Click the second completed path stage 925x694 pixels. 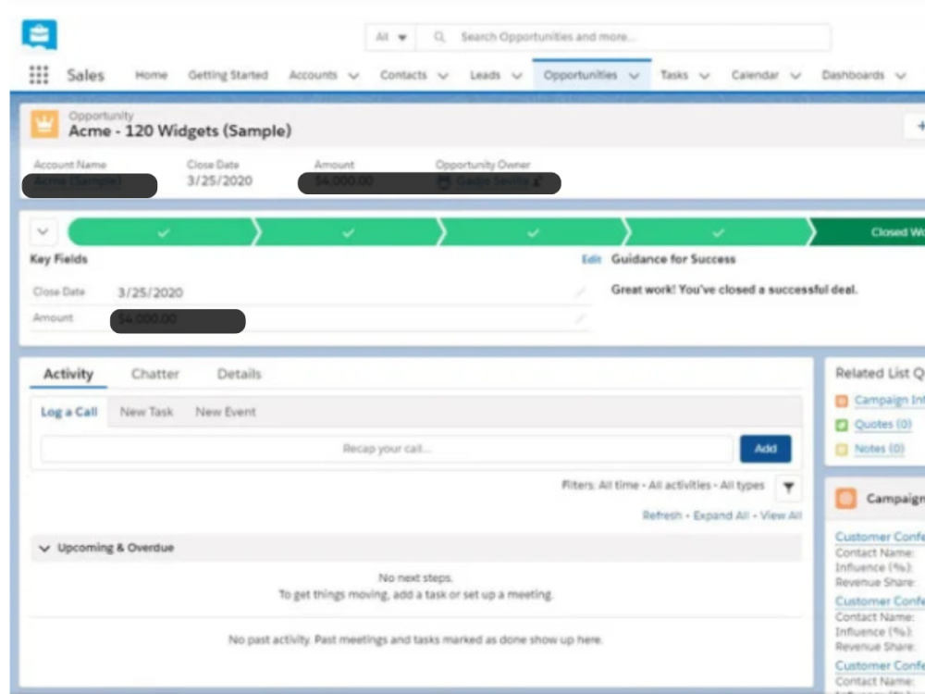tap(348, 232)
